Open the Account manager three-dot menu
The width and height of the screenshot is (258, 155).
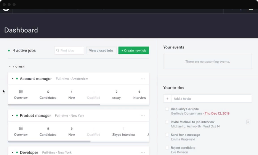(x=143, y=79)
